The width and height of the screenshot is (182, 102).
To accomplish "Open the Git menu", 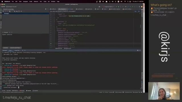I will click(49, 1).
